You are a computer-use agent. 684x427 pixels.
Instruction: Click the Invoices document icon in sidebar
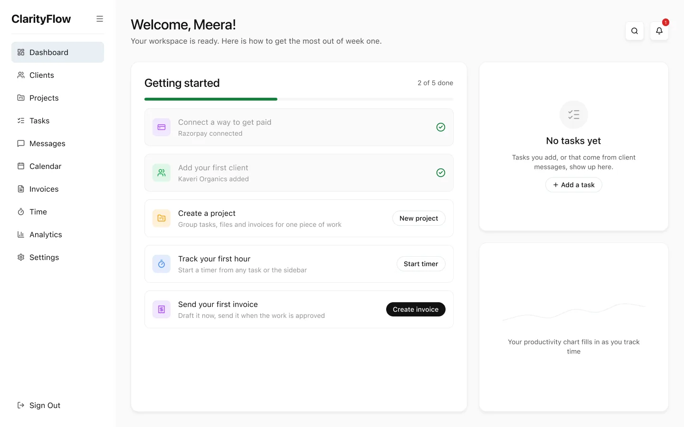pyautogui.click(x=21, y=189)
